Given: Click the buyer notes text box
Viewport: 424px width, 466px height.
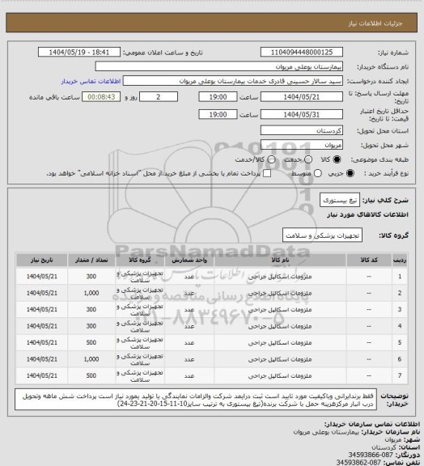Looking at the screenshot, I should tap(196, 400).
